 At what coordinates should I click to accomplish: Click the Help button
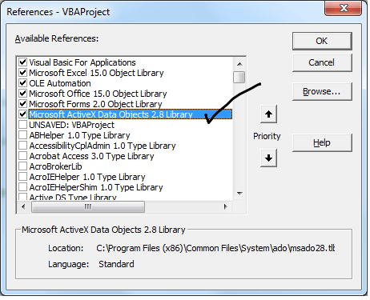tap(322, 142)
